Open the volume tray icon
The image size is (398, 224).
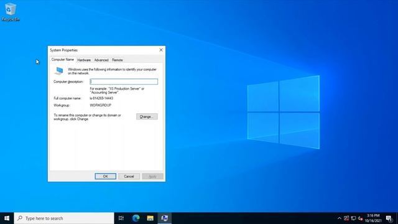coord(360,218)
